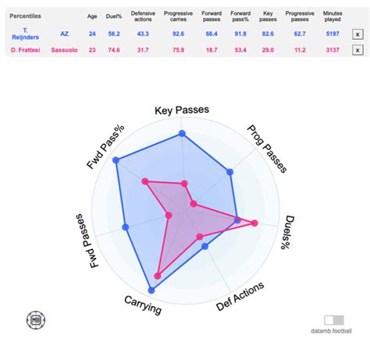This screenshot has height=338, width=370.
Task: Select the blue Prog Passes data point
Action: 229,172
